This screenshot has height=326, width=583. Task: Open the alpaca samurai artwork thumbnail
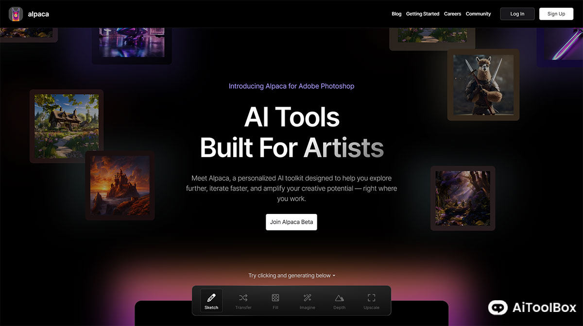click(x=483, y=84)
